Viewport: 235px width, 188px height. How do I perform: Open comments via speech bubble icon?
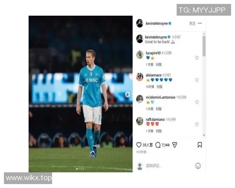158,145
